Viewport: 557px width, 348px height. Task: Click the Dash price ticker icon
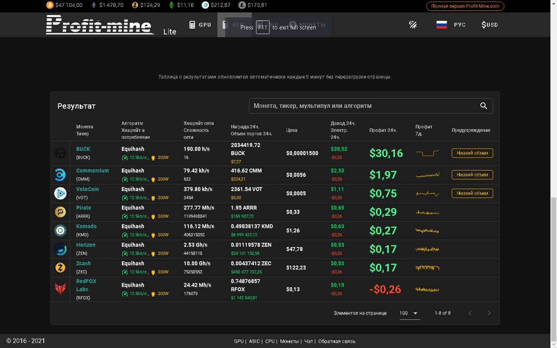coord(205,5)
